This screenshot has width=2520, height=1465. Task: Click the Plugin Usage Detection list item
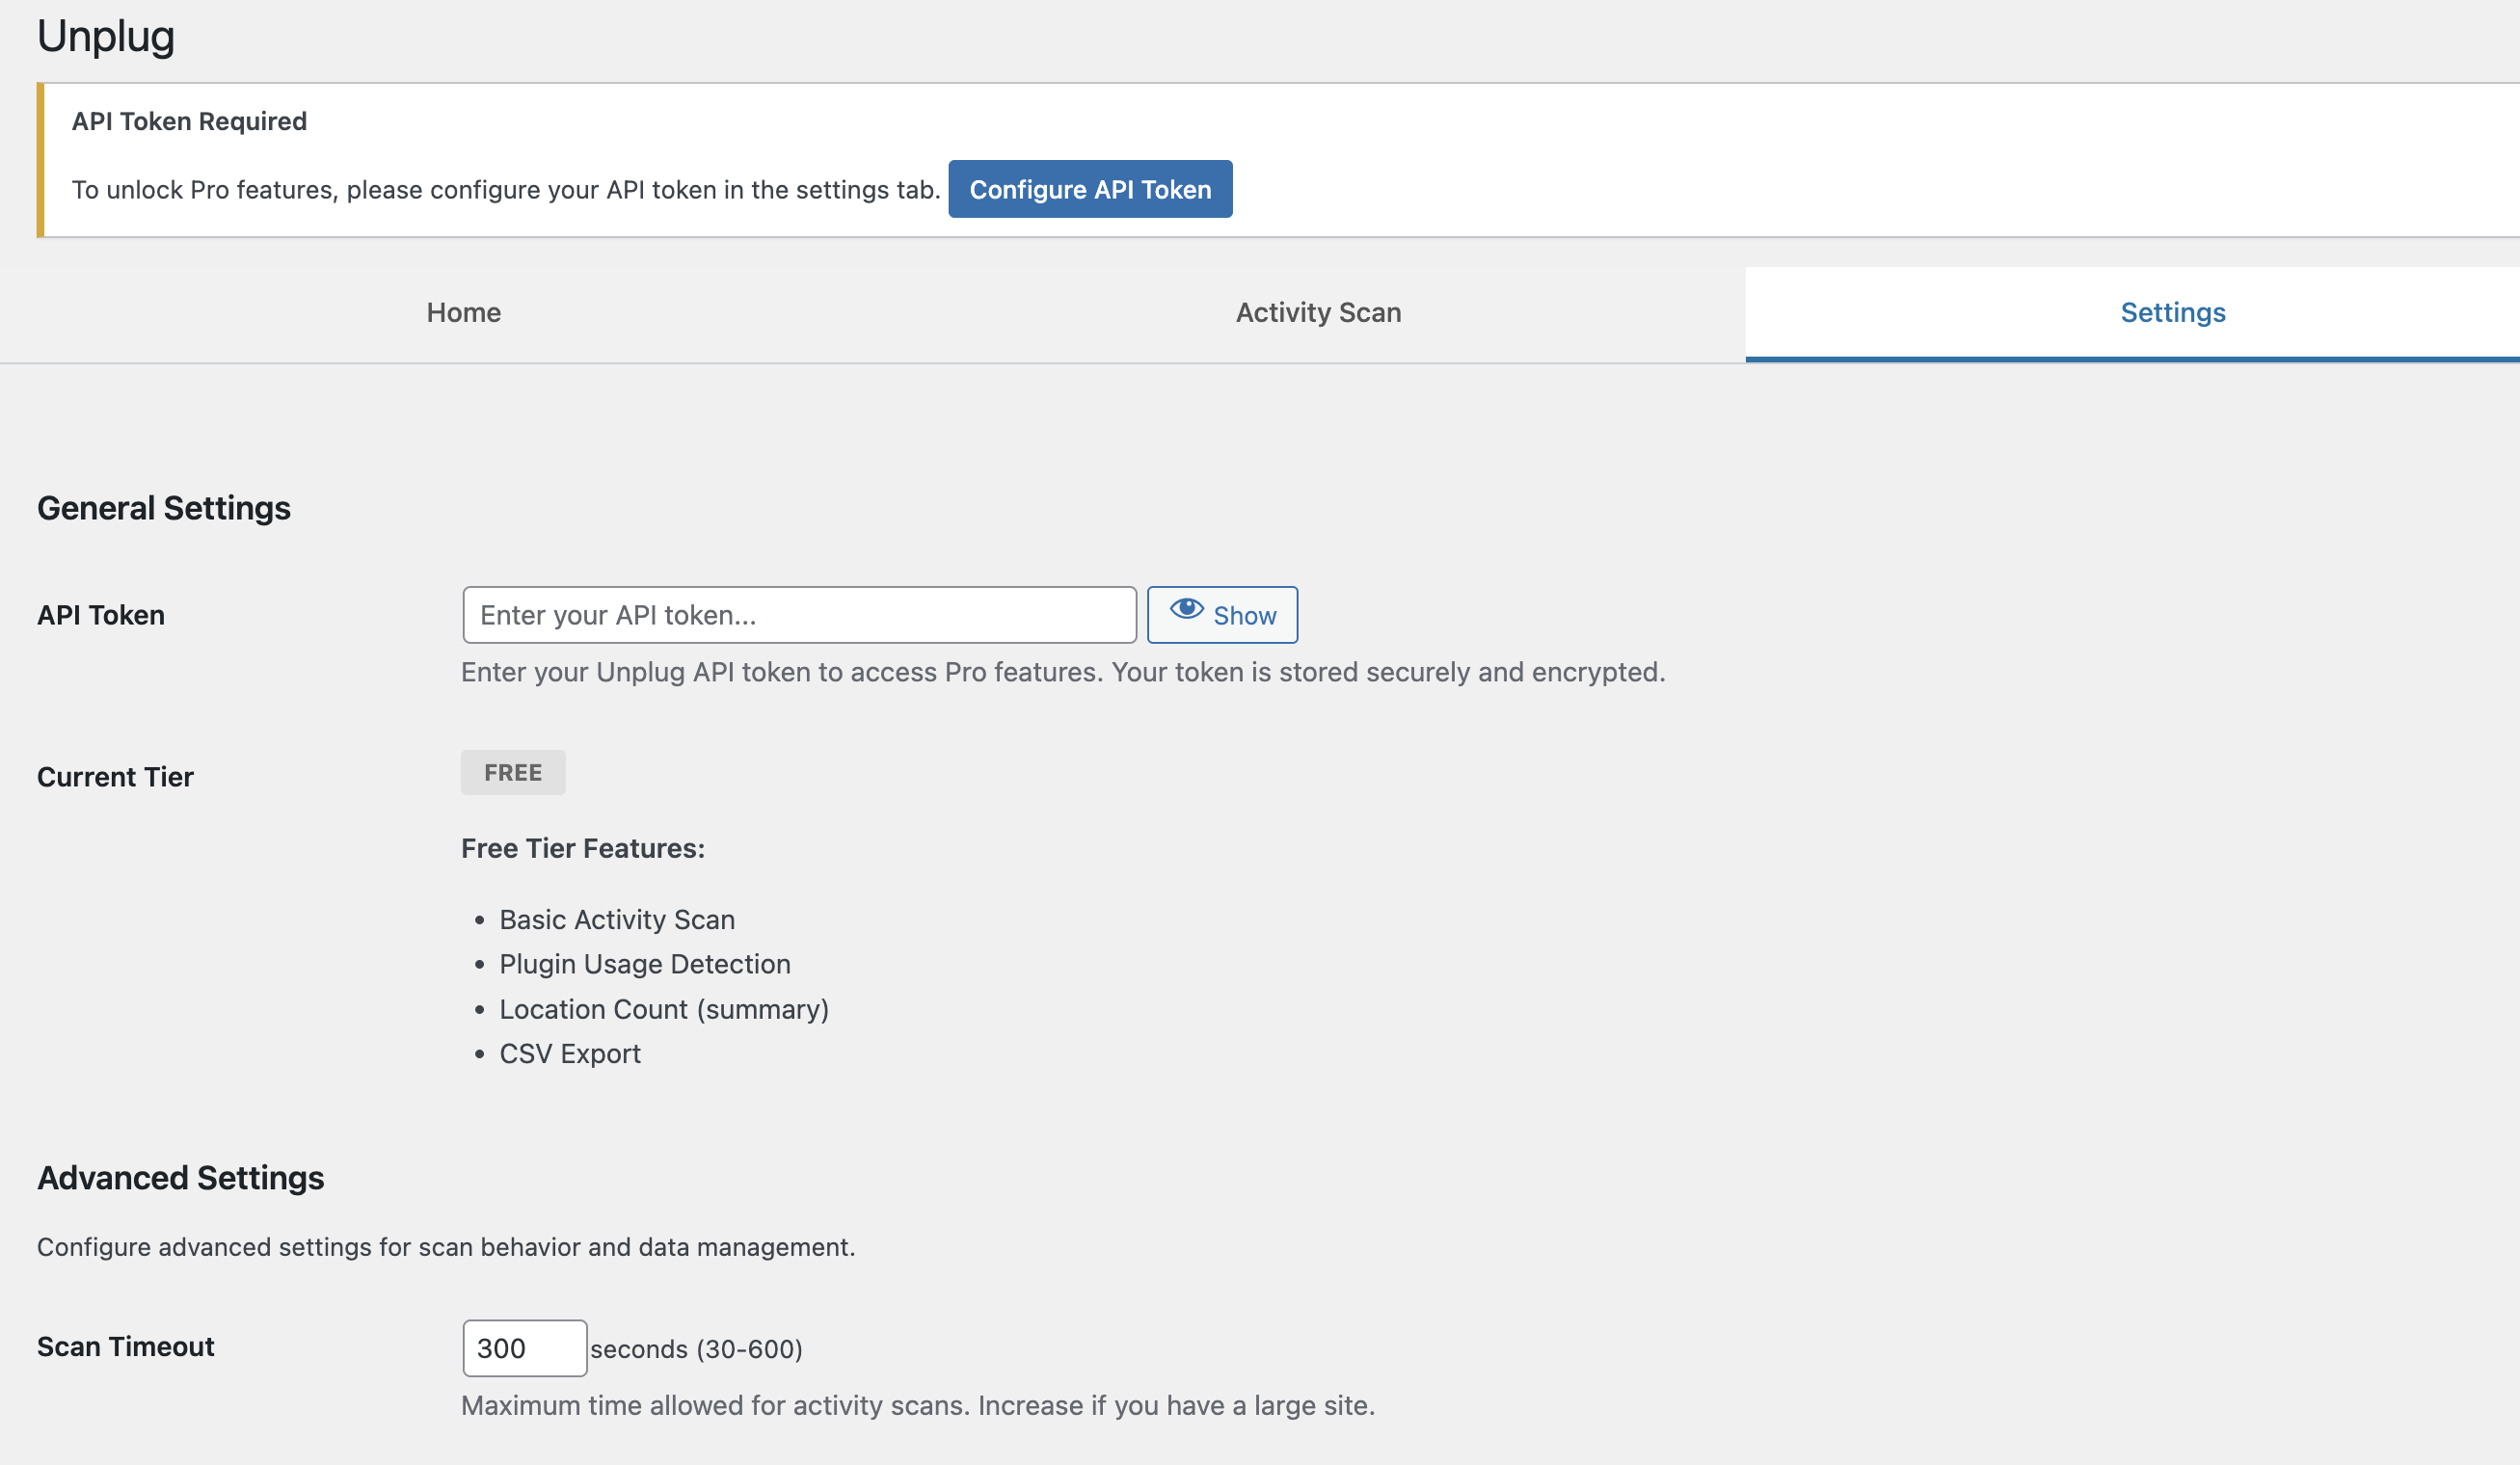[645, 964]
